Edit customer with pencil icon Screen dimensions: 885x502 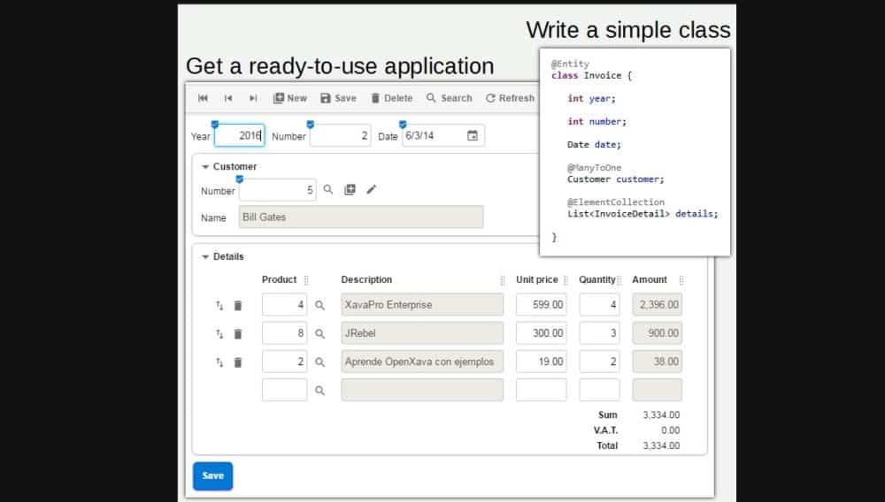[372, 190]
